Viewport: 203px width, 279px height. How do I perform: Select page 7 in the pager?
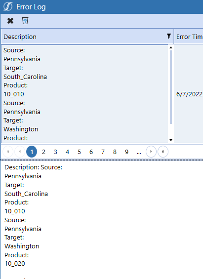(103, 152)
